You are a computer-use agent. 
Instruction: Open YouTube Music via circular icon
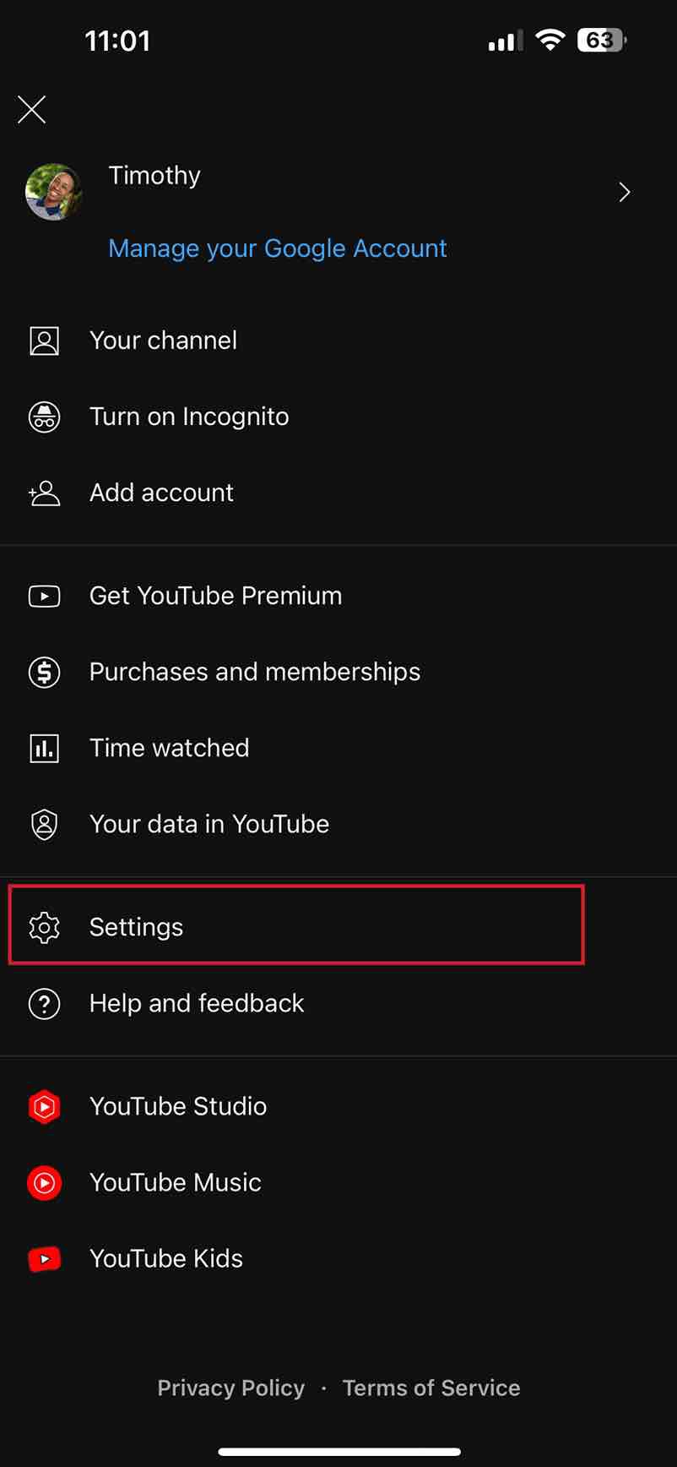tap(44, 1182)
